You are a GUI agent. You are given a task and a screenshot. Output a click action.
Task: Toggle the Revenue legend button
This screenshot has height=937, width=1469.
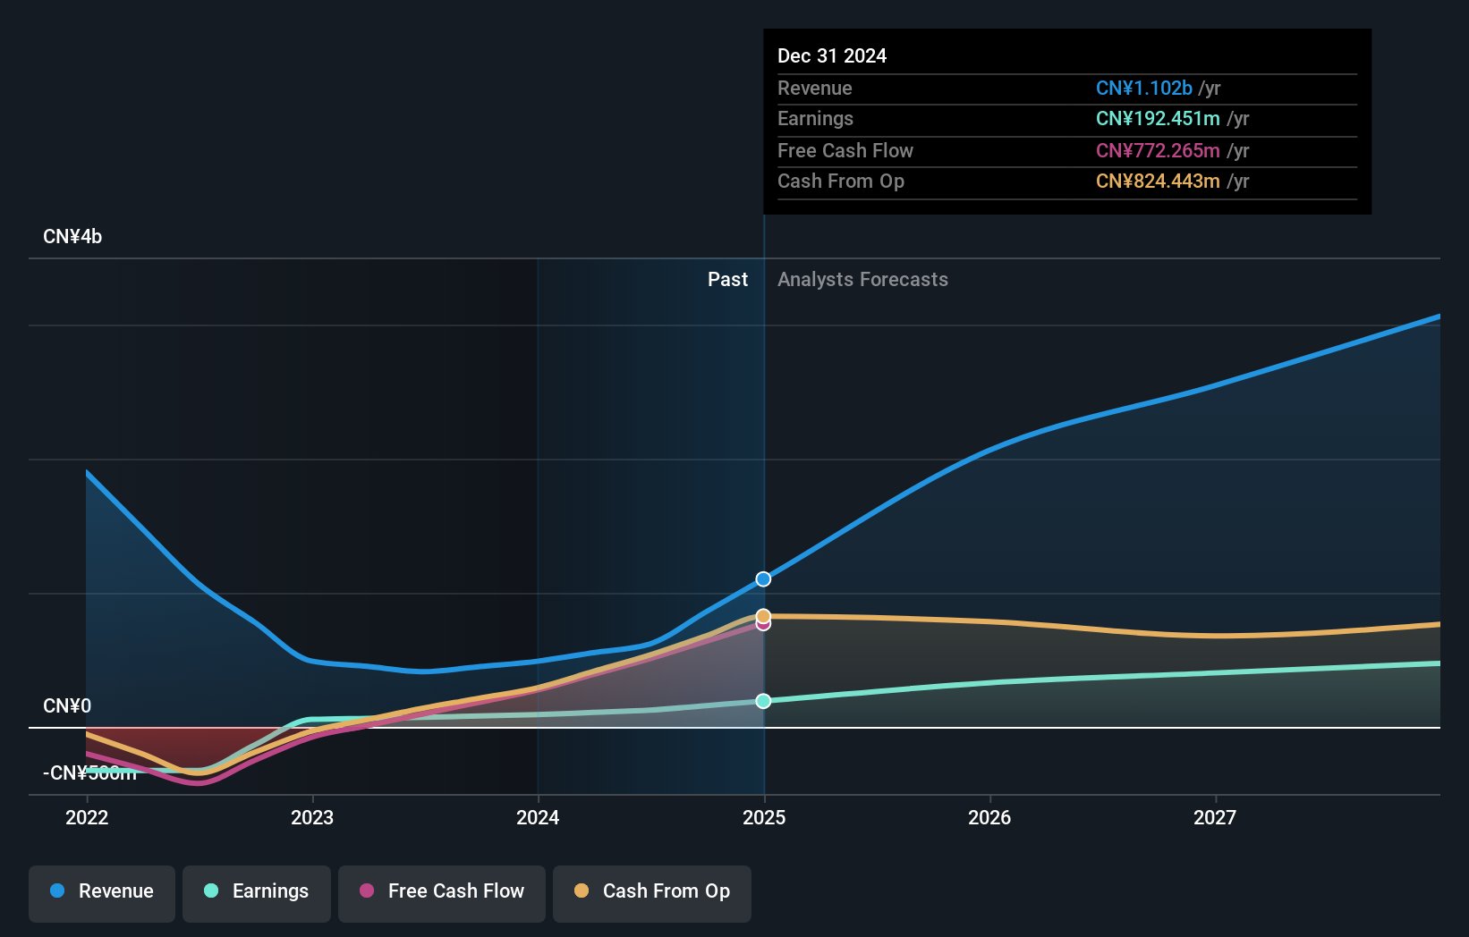click(x=102, y=893)
